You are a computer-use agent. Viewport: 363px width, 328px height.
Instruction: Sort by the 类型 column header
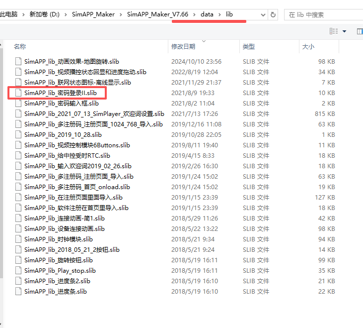coord(248,47)
